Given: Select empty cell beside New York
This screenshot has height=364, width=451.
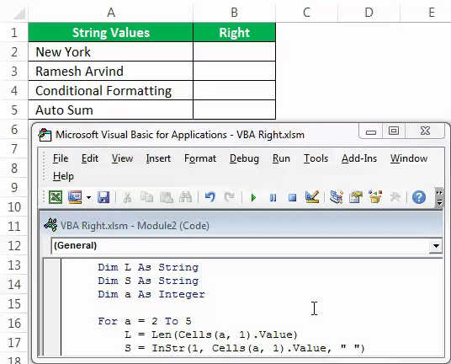Looking at the screenshot, I should (235, 52).
